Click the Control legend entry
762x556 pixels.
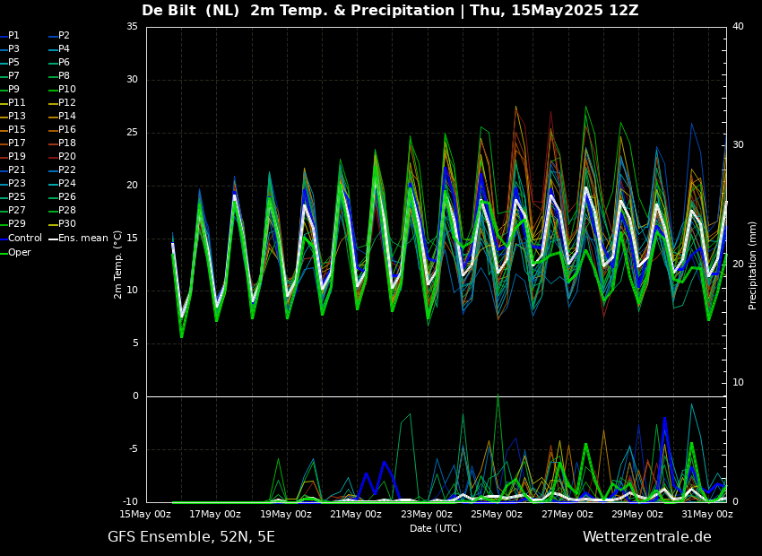[x=25, y=239]
